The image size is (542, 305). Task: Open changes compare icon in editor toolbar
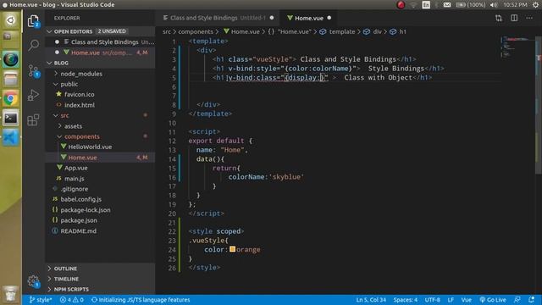pos(499,18)
